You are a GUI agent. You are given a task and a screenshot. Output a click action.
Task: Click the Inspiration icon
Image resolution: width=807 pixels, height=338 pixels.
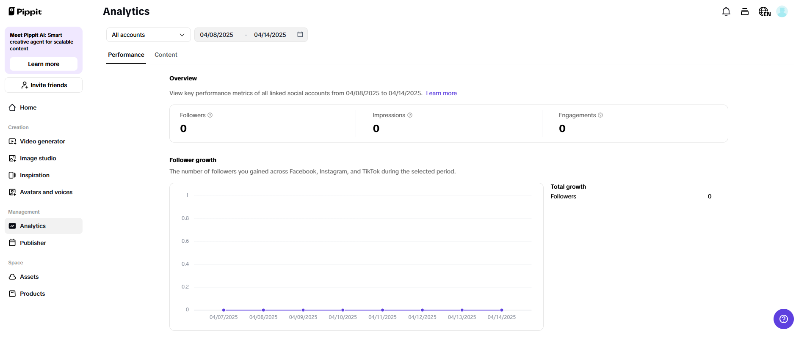[12, 175]
